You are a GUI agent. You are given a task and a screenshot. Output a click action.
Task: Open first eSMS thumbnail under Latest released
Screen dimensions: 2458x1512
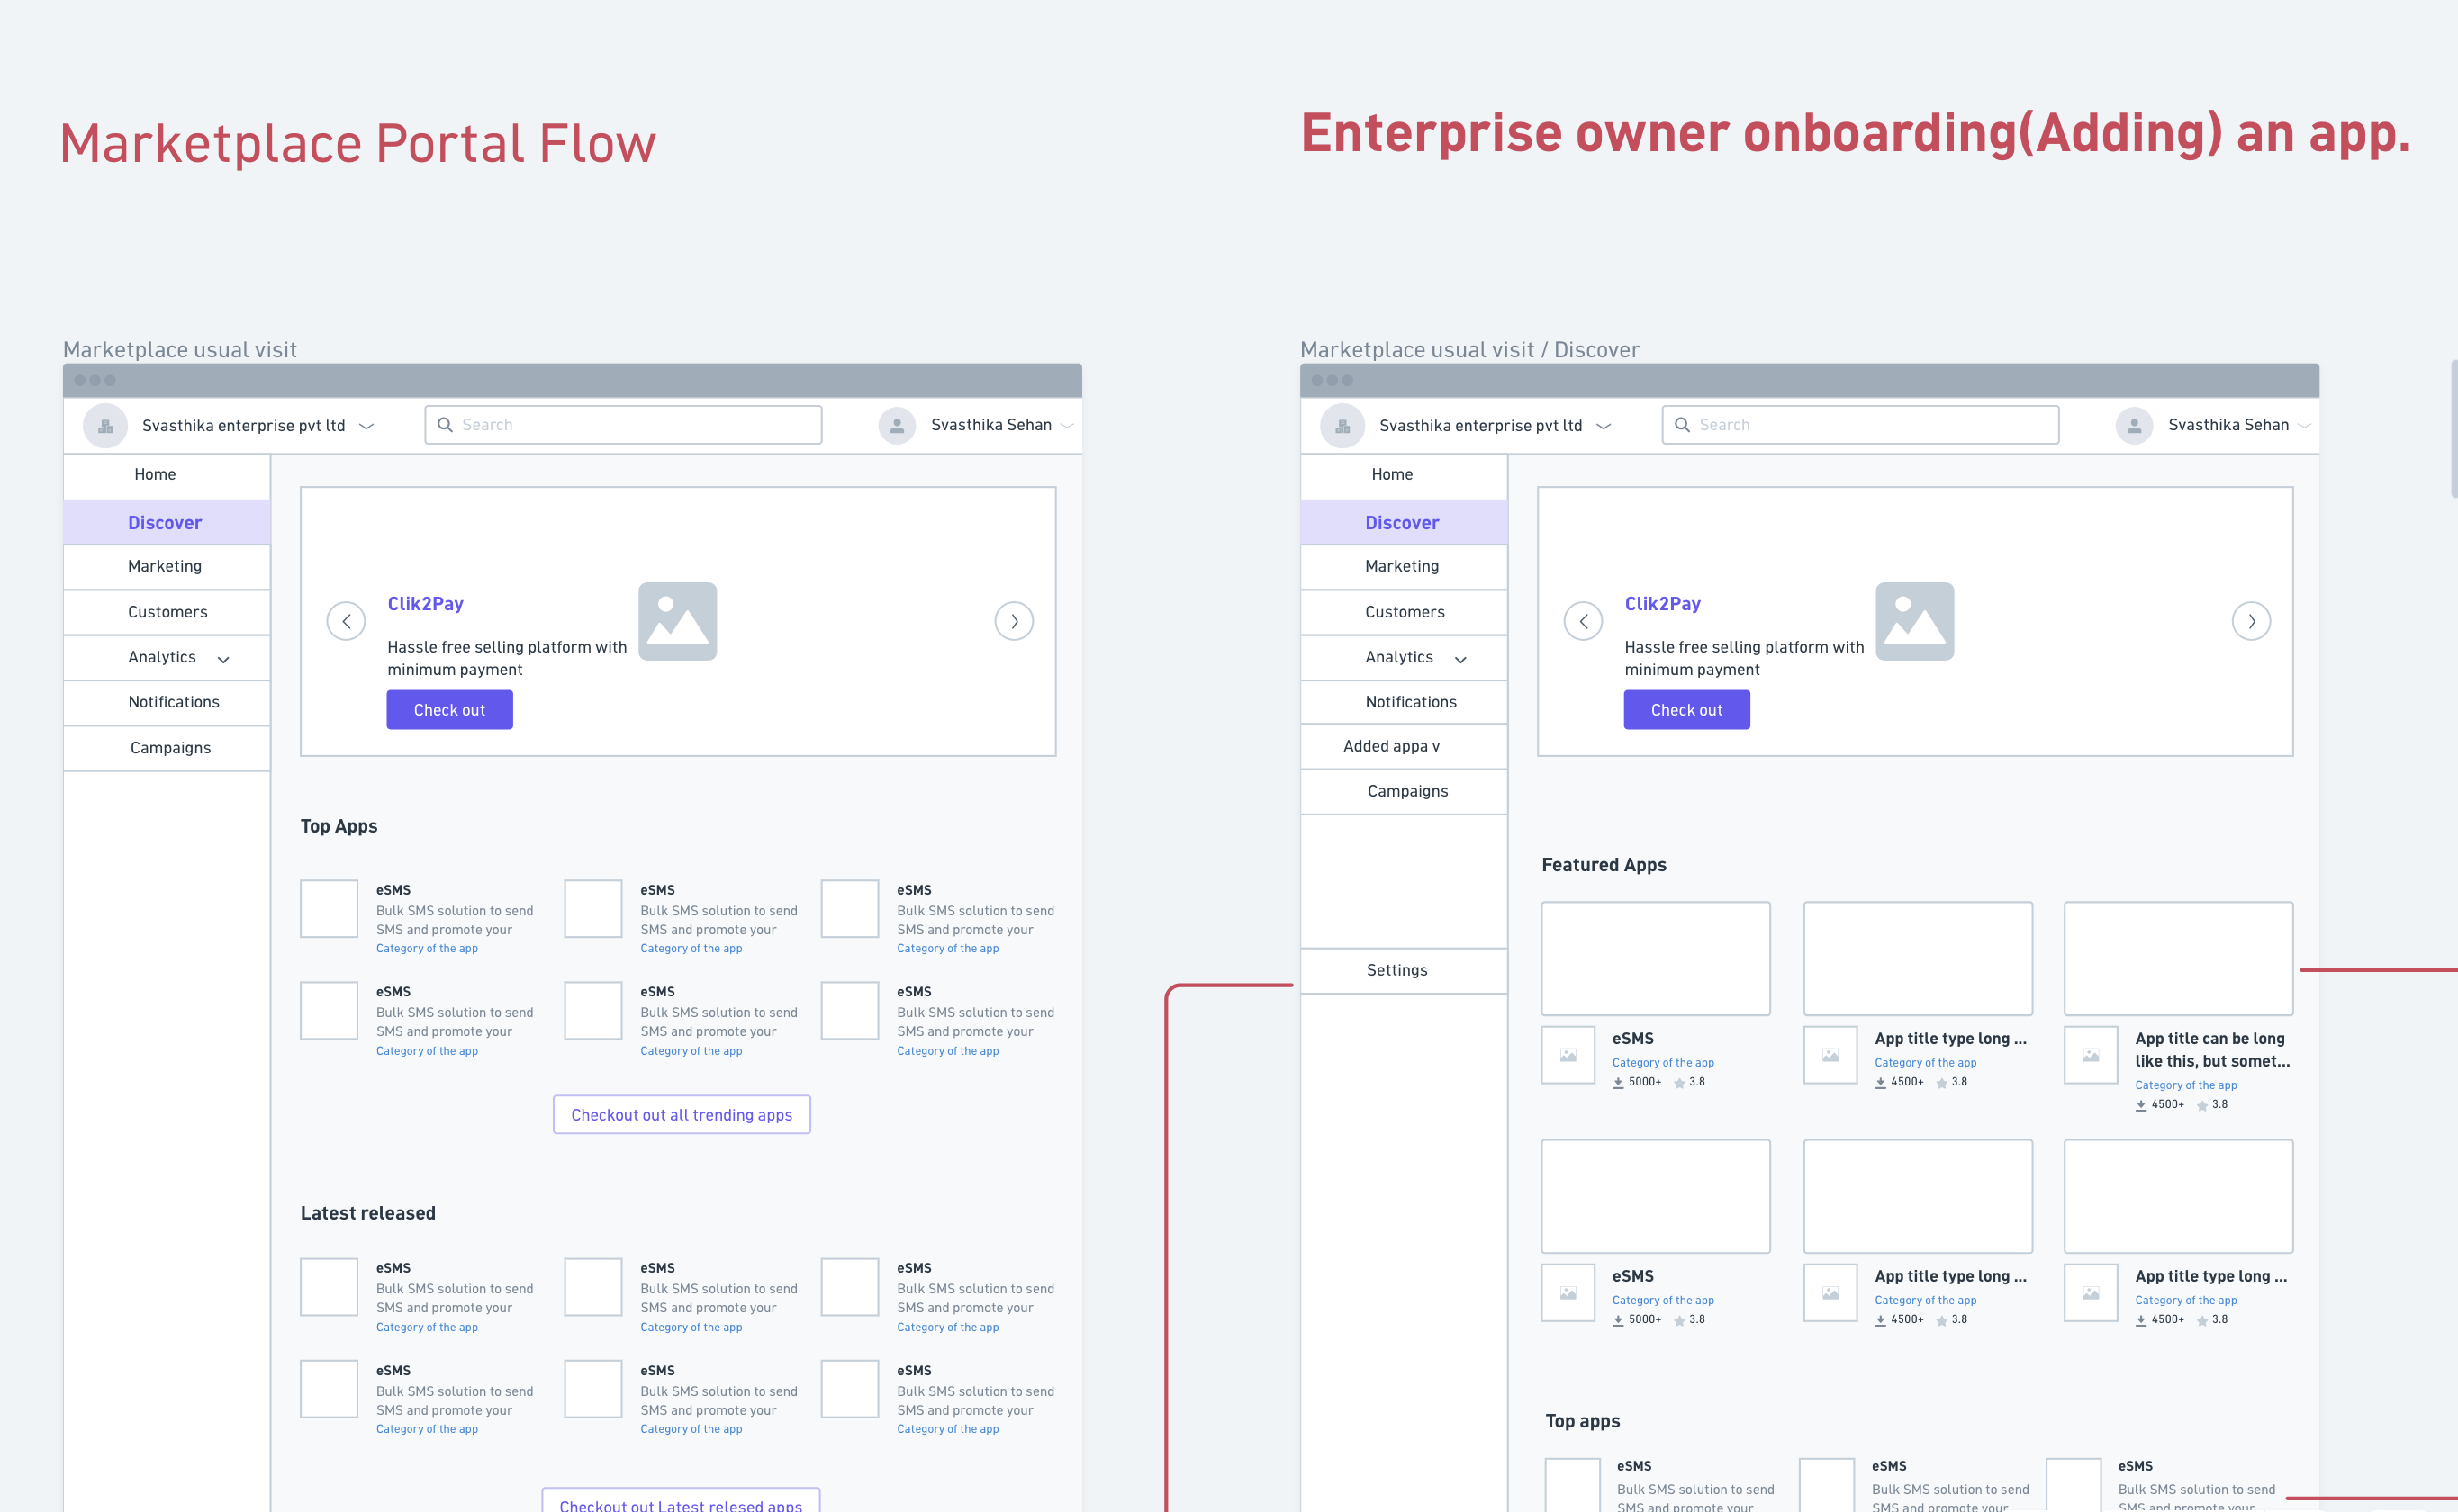tap(330, 1287)
